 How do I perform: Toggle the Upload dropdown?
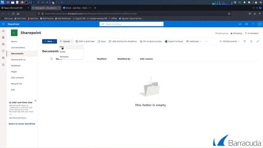[x=66, y=41]
